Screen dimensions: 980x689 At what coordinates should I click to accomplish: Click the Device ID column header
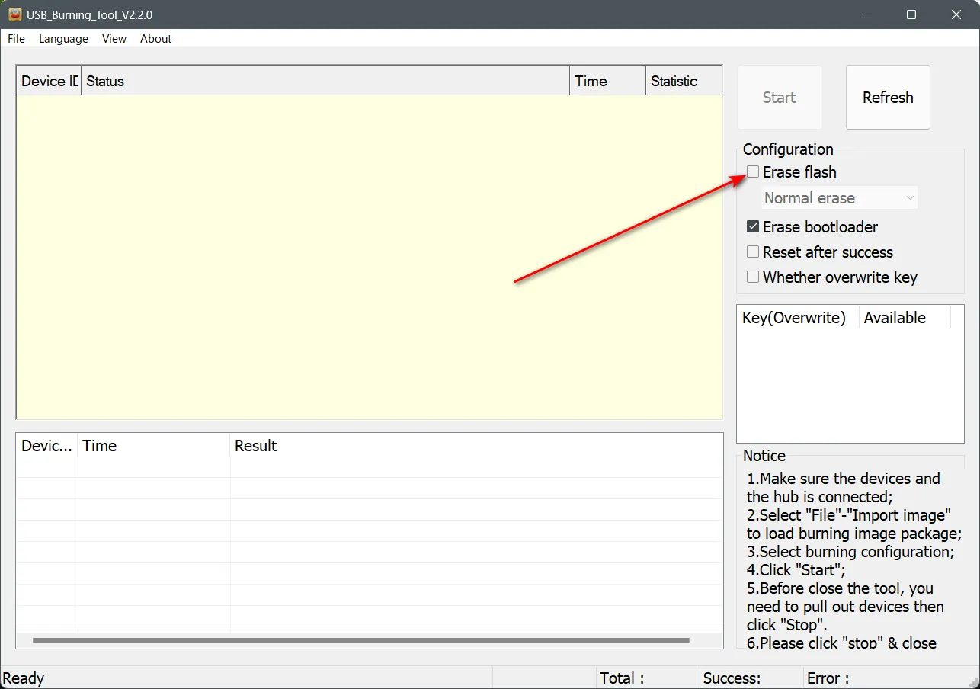[x=49, y=81]
